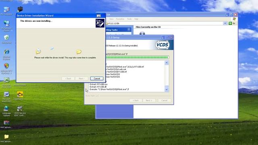Open the View menu in Explorer
Screen dimensions: 258x145
pos(111,19)
